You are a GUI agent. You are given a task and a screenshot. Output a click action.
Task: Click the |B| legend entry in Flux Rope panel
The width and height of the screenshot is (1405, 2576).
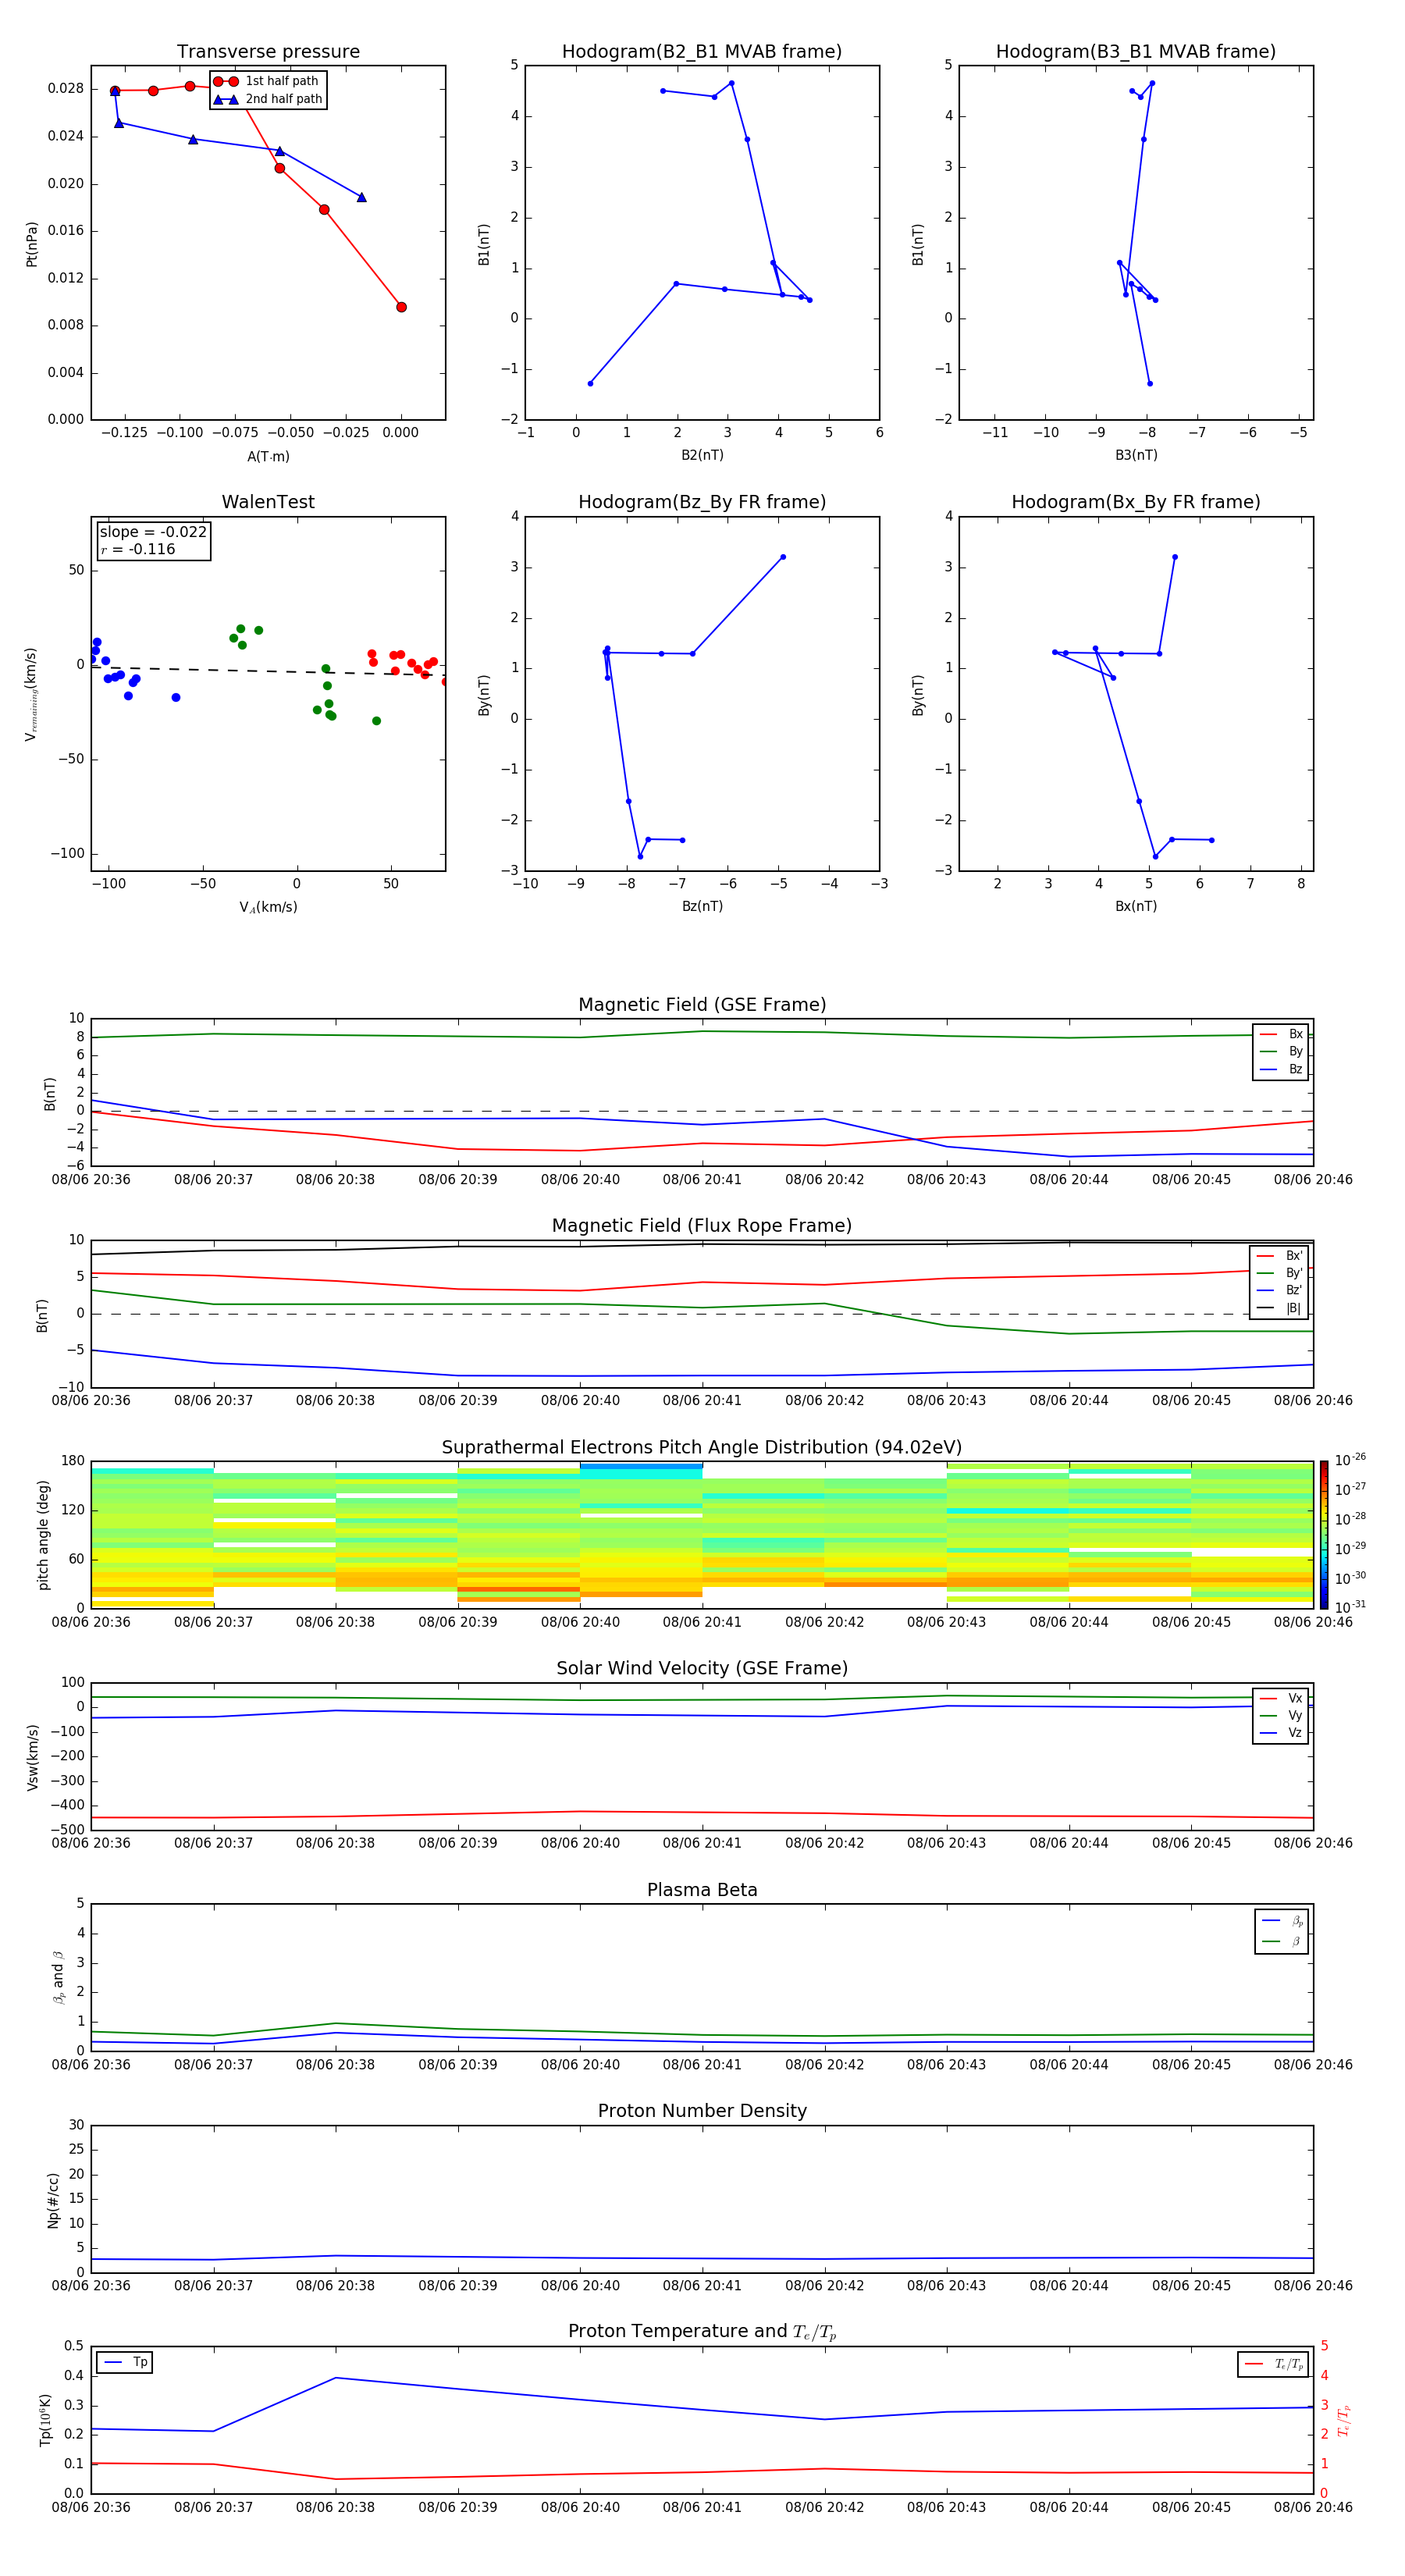point(1279,1308)
